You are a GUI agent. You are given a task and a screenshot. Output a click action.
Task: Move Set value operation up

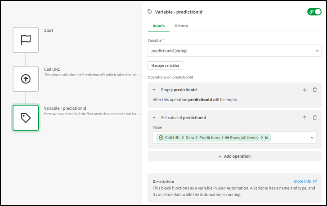305,117
